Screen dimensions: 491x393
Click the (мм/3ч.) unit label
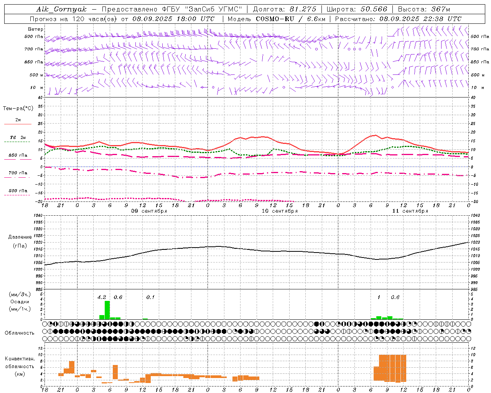(20, 295)
